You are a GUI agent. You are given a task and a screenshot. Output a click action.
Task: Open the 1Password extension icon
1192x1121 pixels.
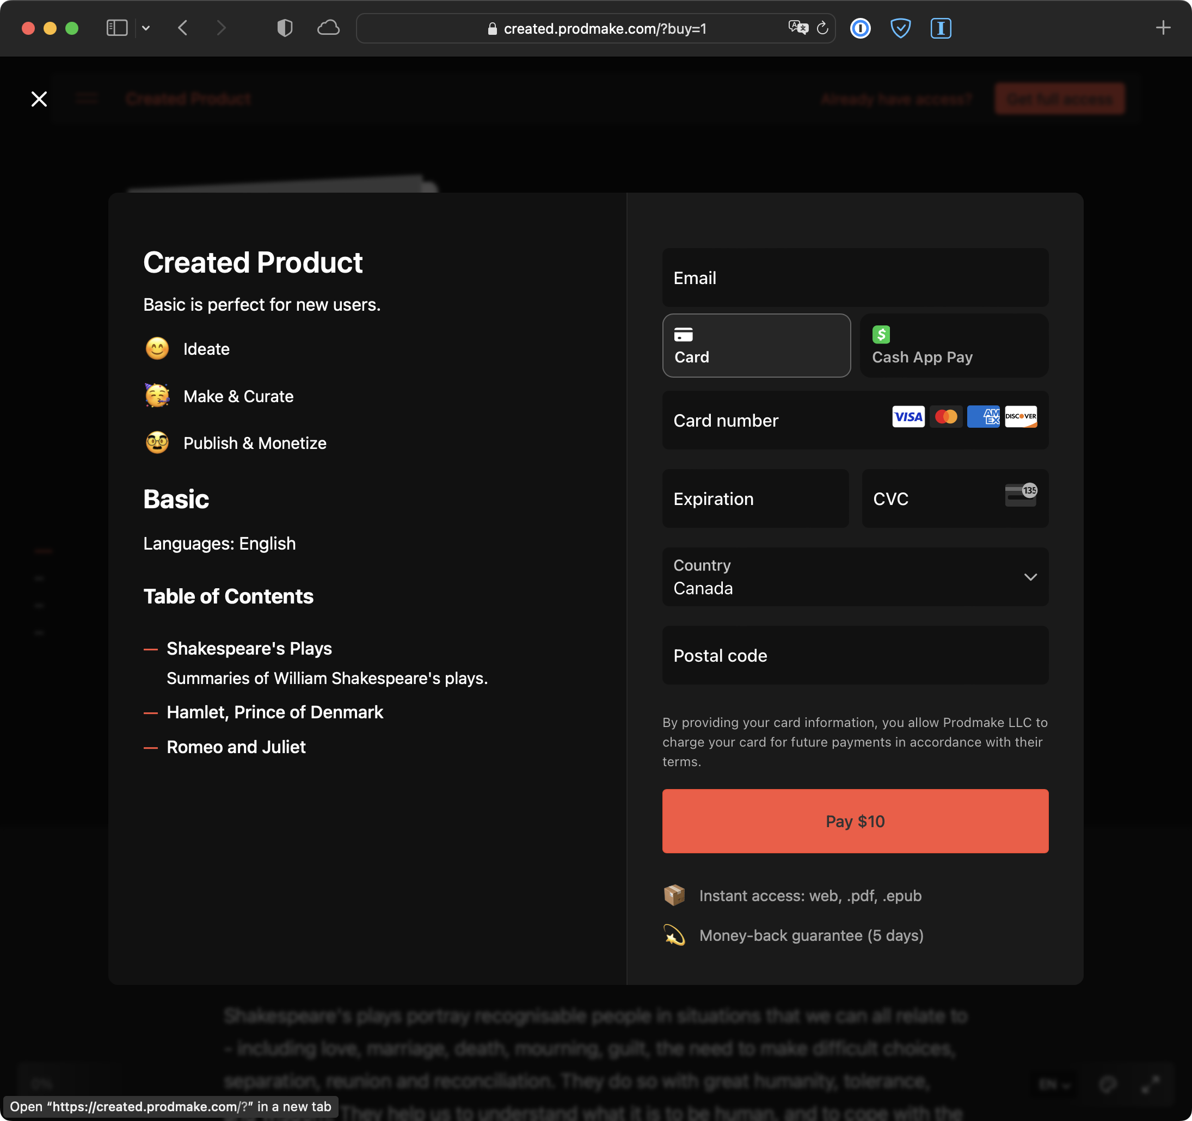click(860, 28)
